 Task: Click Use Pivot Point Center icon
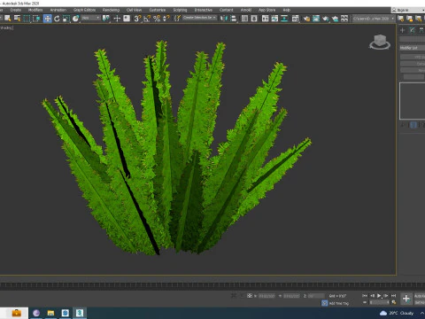105,19
